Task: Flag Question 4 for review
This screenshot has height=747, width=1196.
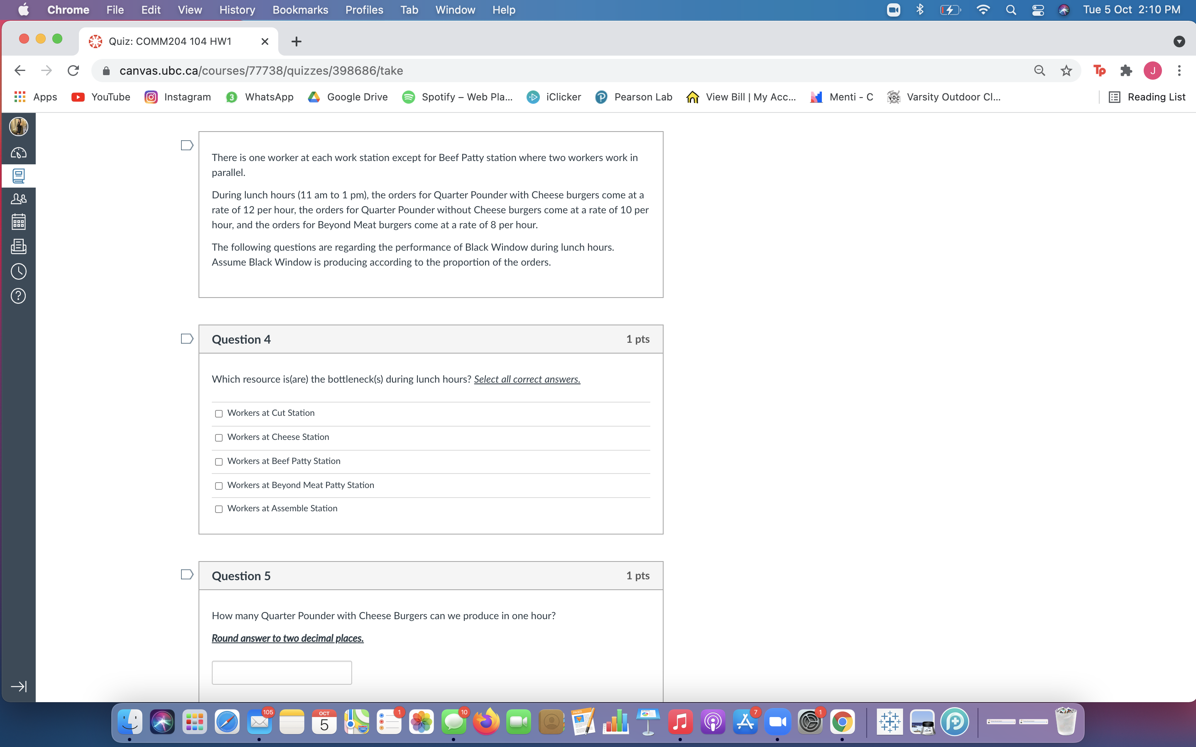Action: 186,338
